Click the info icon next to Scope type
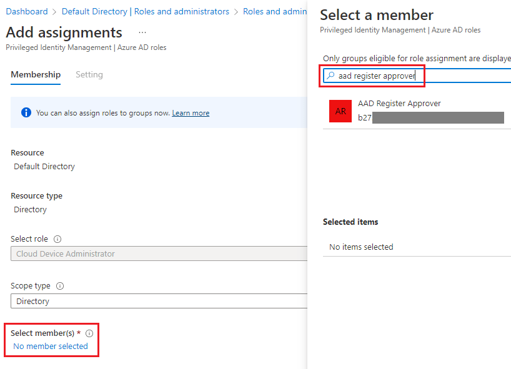The width and height of the screenshot is (511, 369). (x=60, y=286)
